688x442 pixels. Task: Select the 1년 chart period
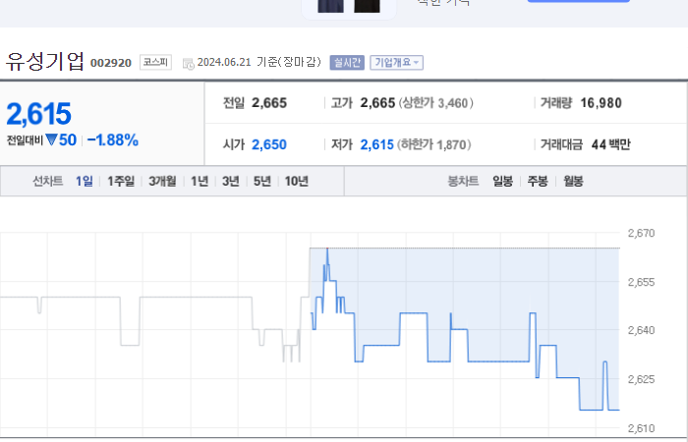(x=200, y=181)
